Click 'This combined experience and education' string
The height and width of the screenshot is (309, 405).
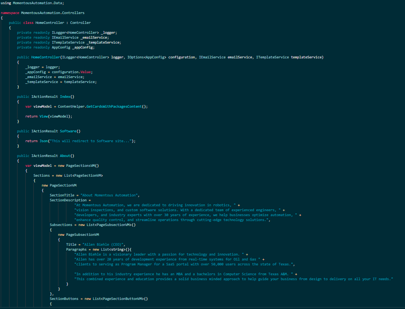(x=234, y=279)
